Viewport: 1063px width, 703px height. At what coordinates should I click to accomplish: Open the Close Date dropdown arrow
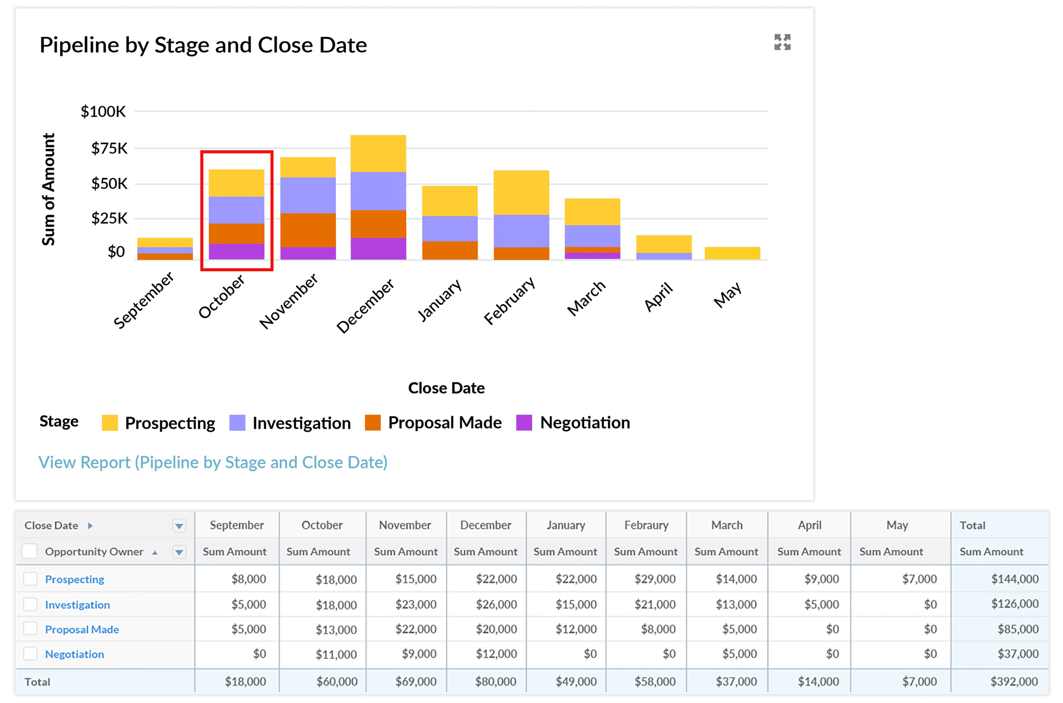tap(179, 525)
